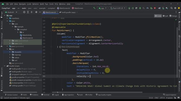Screen dimensions: 181x101
Task: Open Notifications tool window on right stripe
Action: 179,86
